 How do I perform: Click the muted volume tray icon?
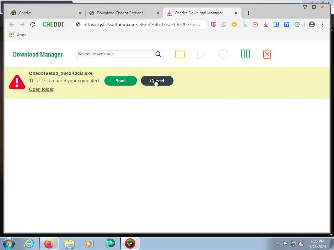tap(301, 244)
